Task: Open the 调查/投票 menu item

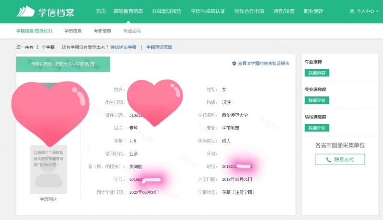Action: (x=284, y=11)
